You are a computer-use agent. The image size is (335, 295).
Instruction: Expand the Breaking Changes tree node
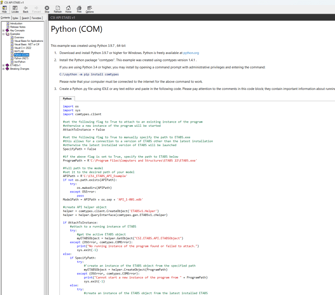pos(3,69)
